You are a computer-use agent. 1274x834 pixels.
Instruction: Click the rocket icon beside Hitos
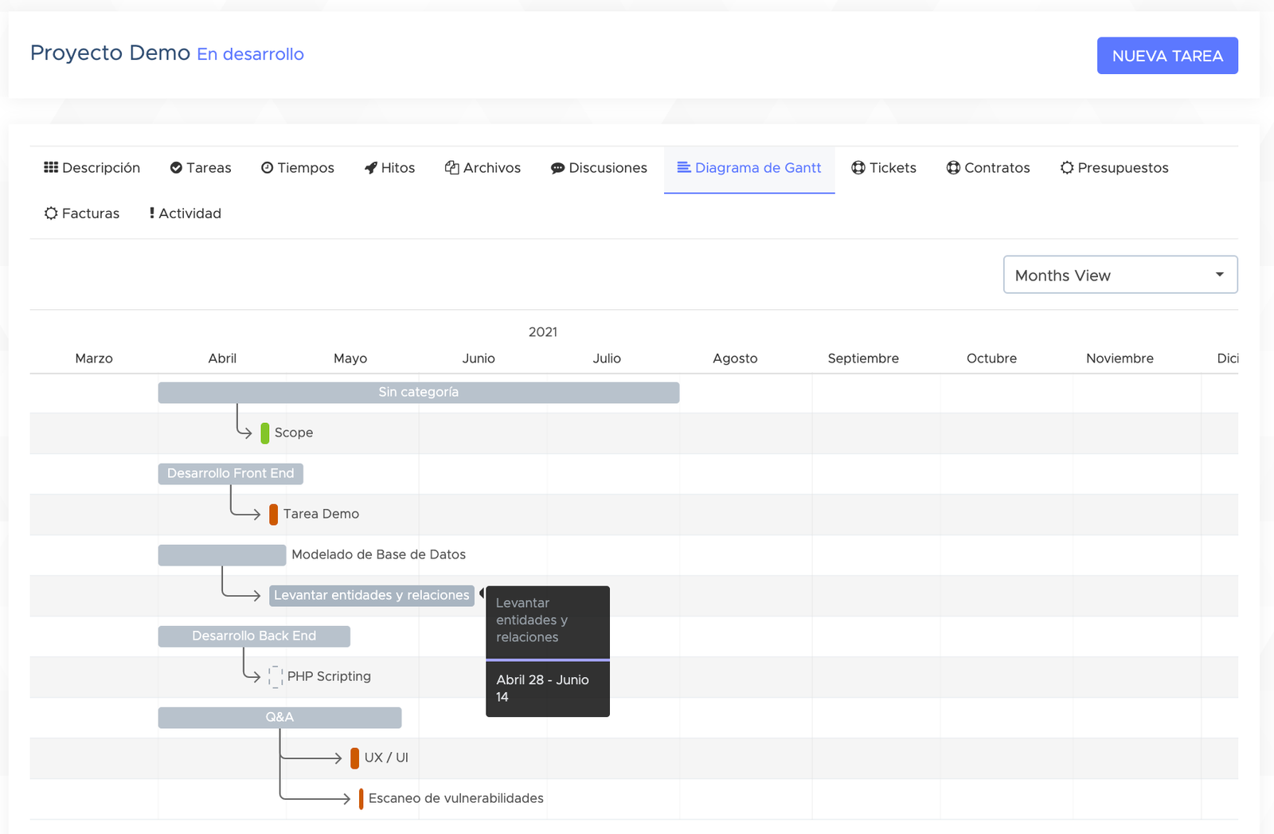point(371,167)
